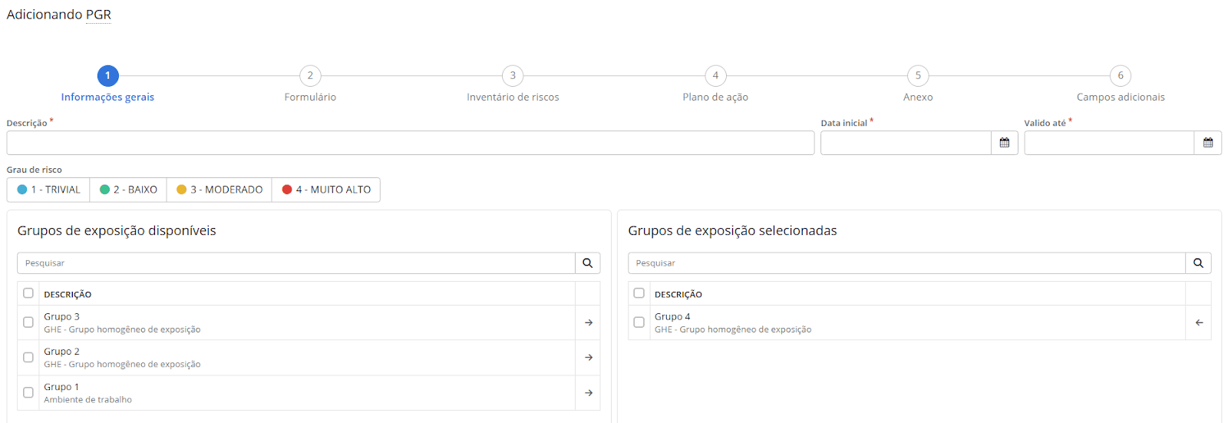Focus the Data inicial date field
The height and width of the screenshot is (423, 1228).
(x=906, y=143)
